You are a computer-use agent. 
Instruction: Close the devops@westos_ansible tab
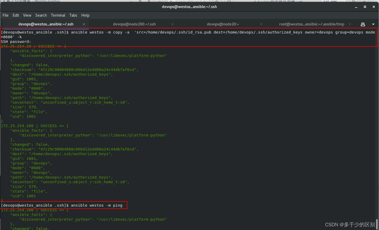(84, 24)
